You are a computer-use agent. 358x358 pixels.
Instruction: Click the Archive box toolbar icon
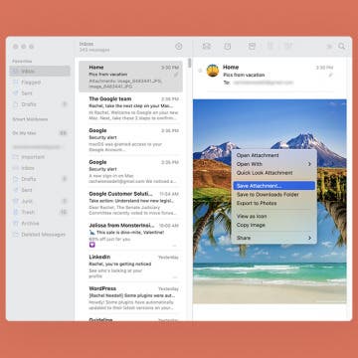[x=252, y=47]
